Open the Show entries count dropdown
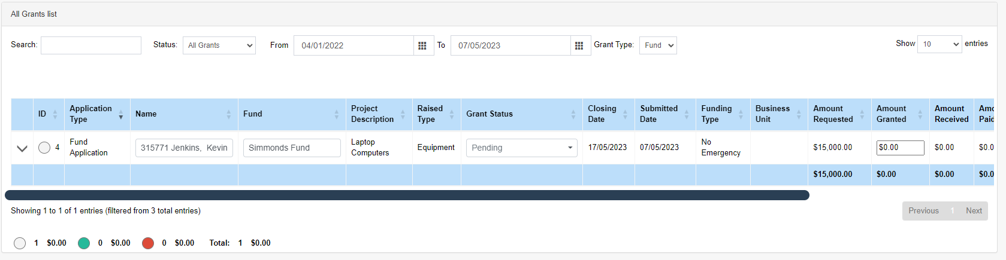Screen dimensions: 1006x260 point(939,44)
